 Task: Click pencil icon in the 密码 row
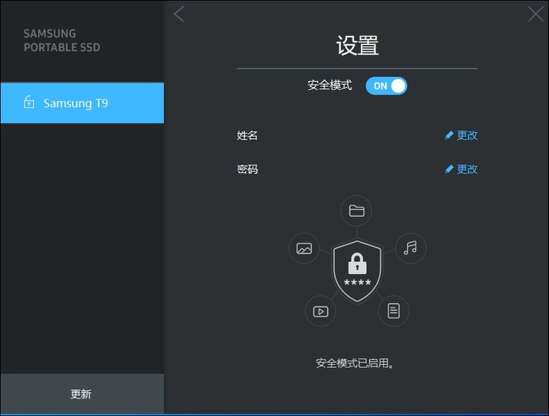449,169
